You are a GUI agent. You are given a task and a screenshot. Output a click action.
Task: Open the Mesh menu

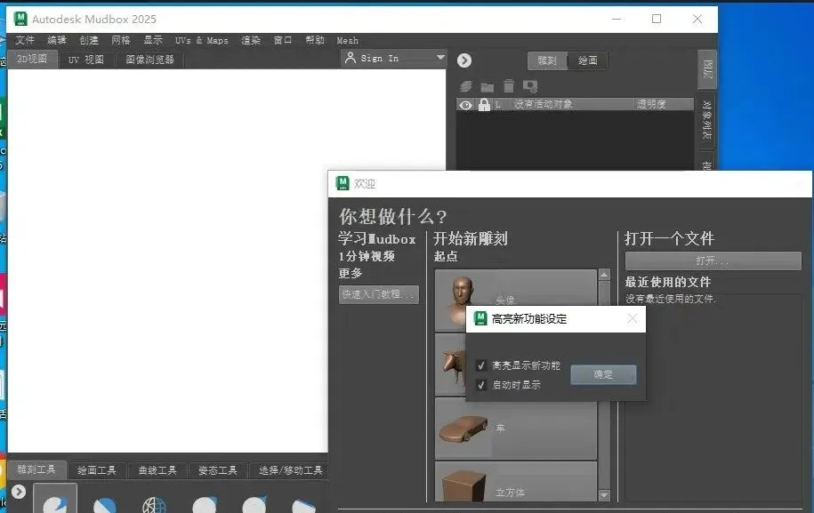tap(347, 40)
